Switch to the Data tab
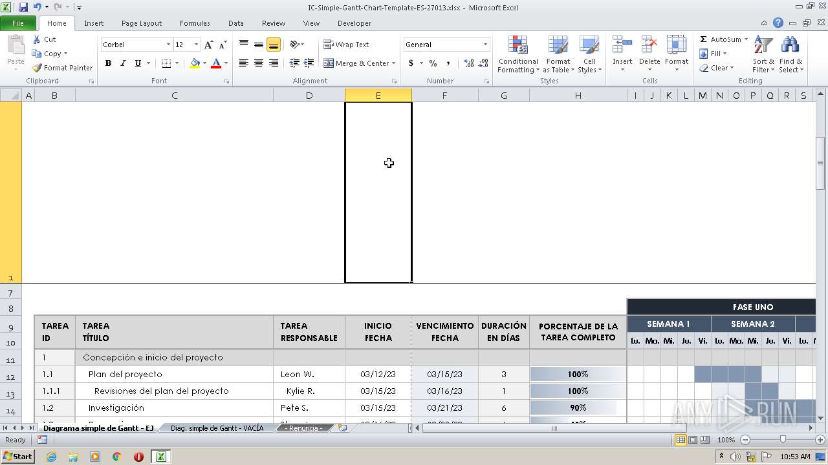Viewport: 828px width, 465px height. (236, 23)
